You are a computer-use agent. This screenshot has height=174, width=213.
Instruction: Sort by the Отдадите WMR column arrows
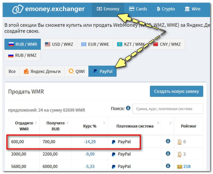click(36, 123)
